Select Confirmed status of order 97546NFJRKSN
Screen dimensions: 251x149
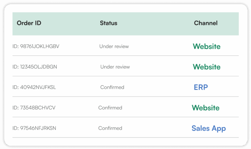pyautogui.click(x=110, y=128)
